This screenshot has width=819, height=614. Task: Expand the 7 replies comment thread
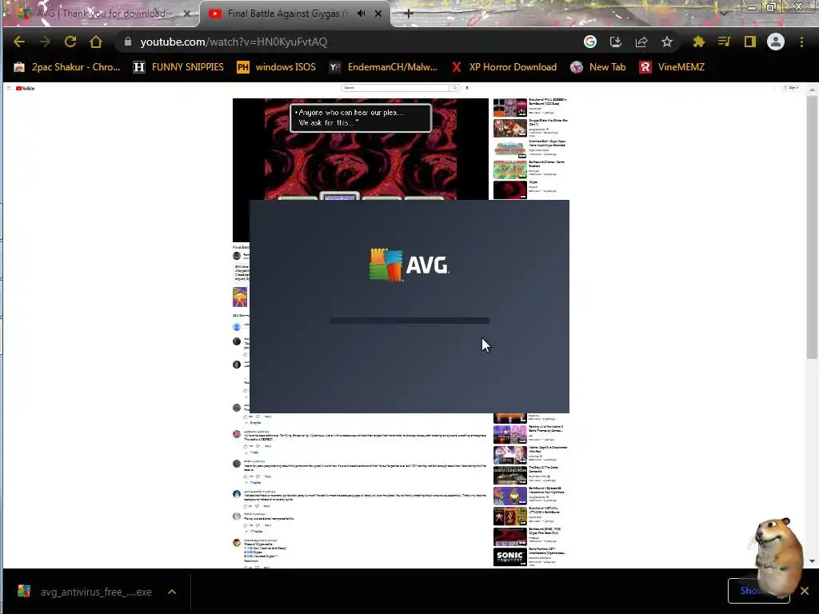[x=254, y=482]
